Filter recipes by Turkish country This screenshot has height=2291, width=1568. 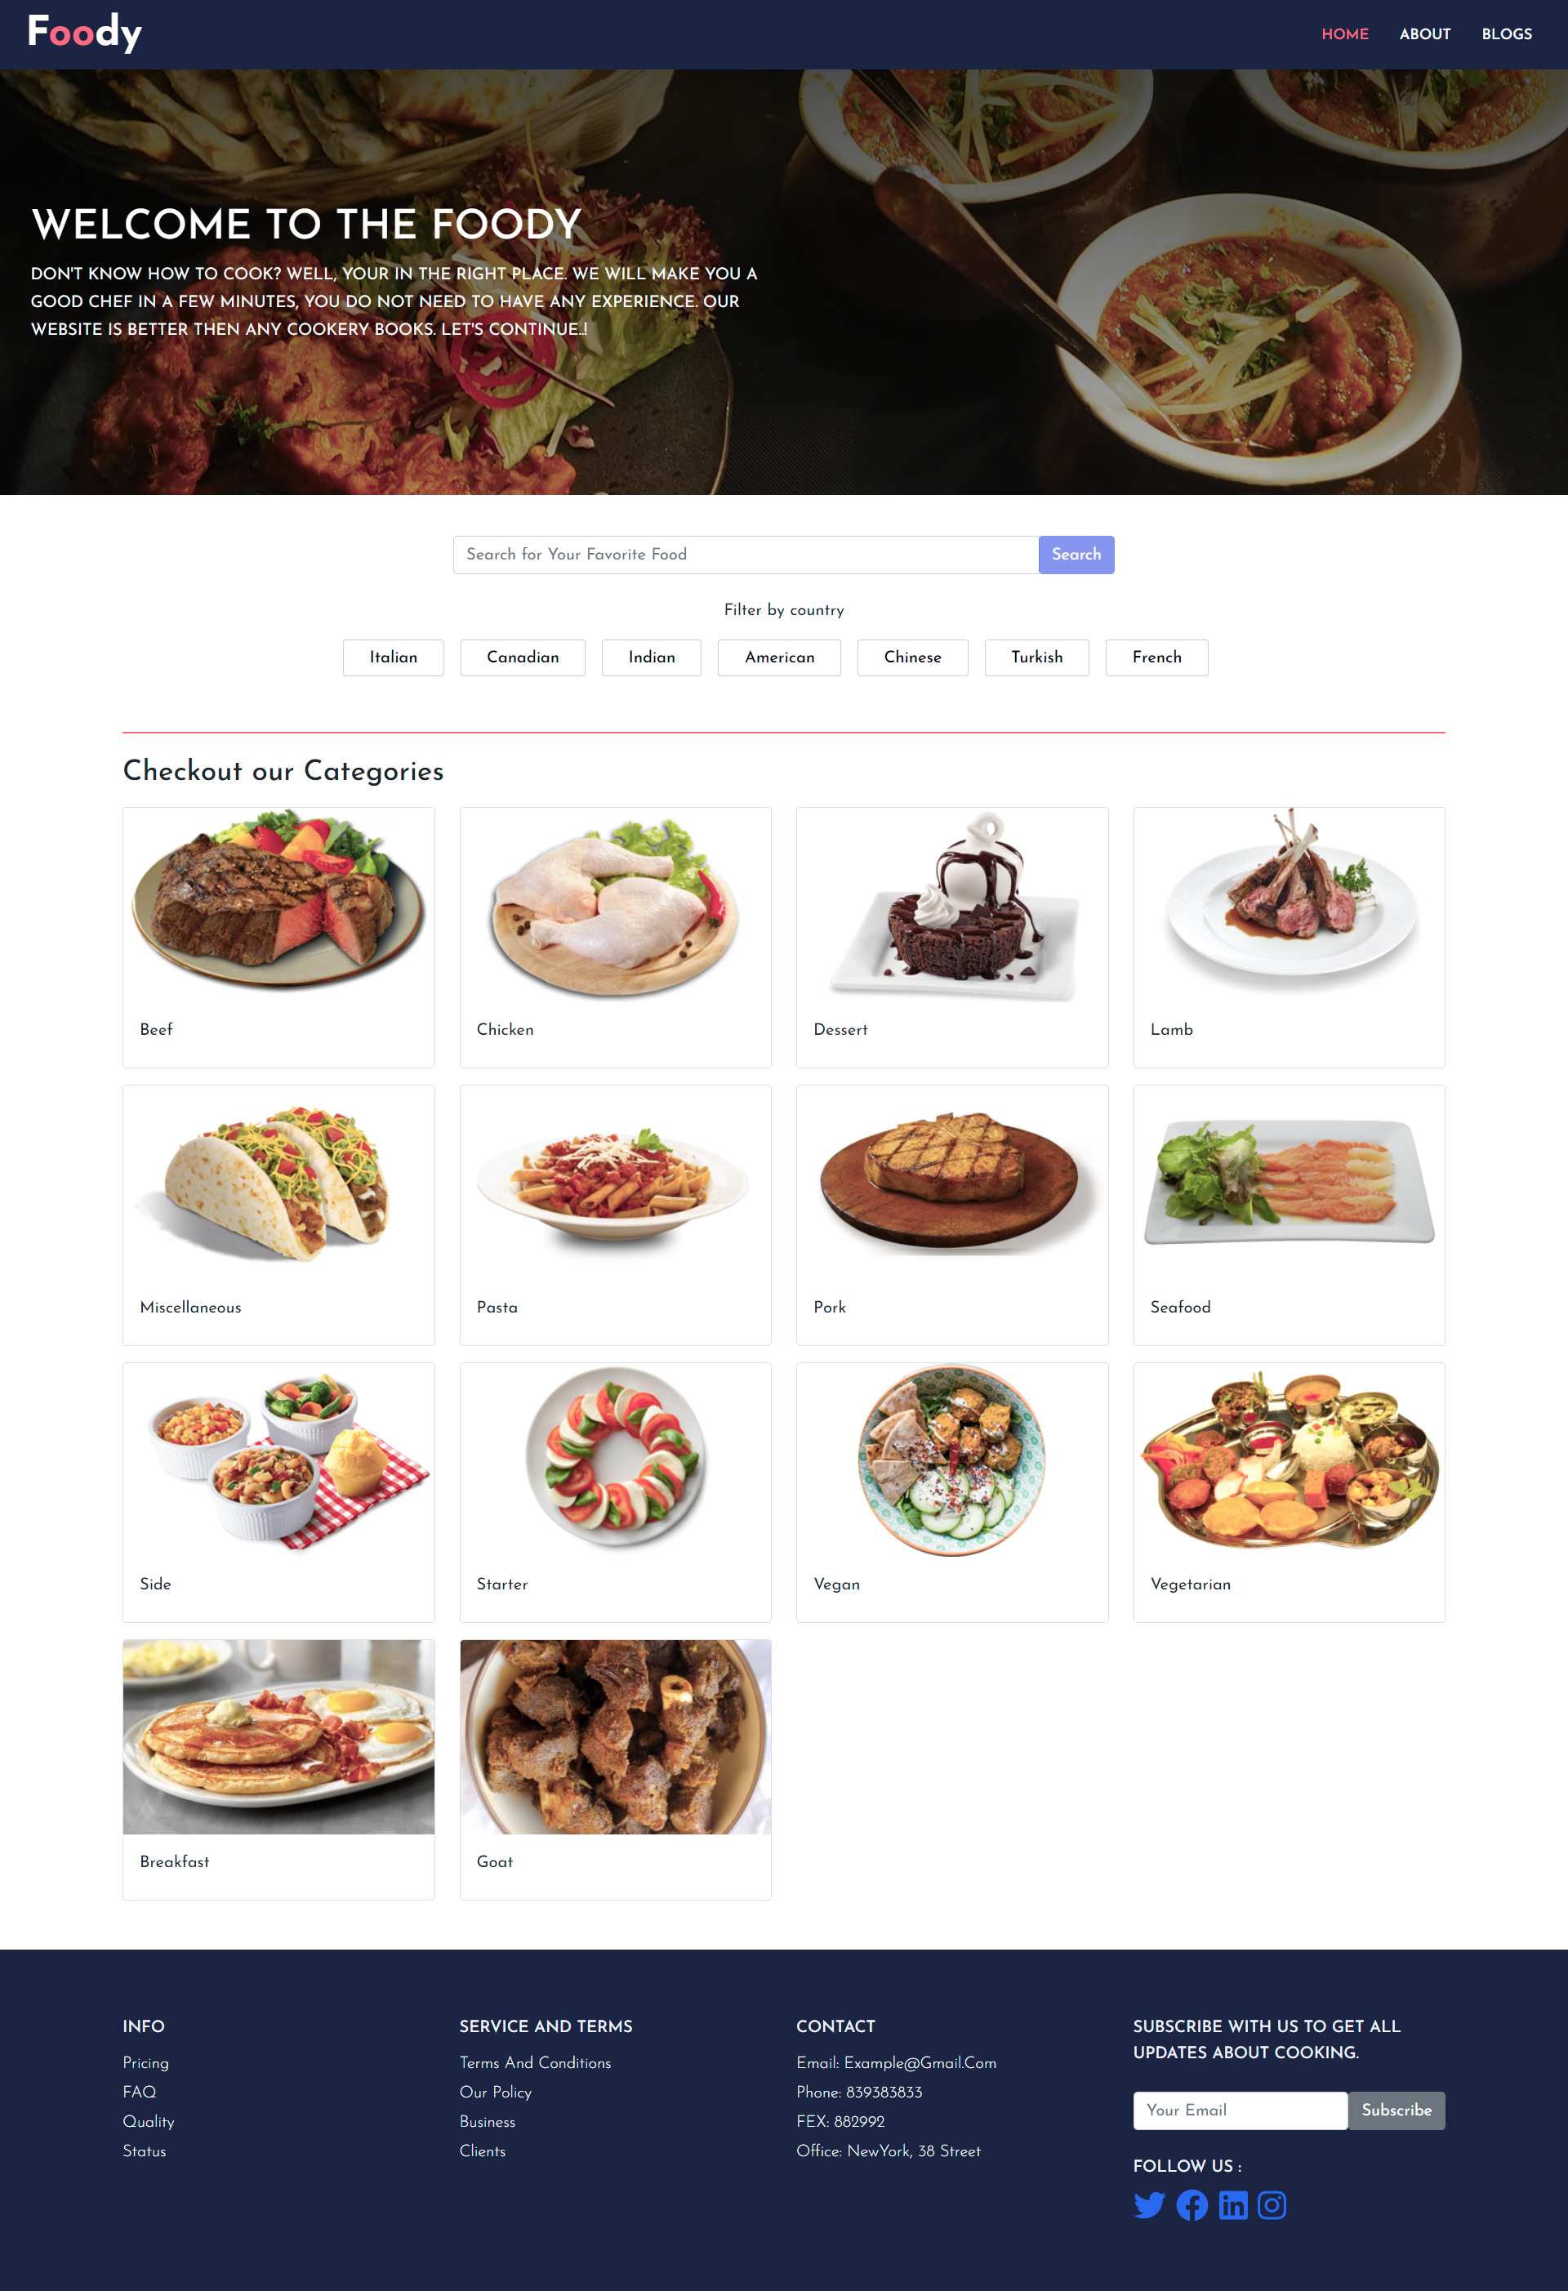pos(1036,657)
